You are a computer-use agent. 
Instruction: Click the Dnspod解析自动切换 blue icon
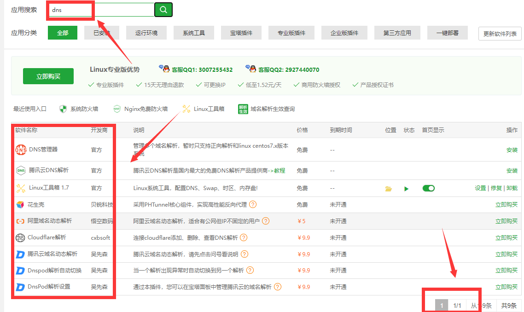(x=20, y=271)
